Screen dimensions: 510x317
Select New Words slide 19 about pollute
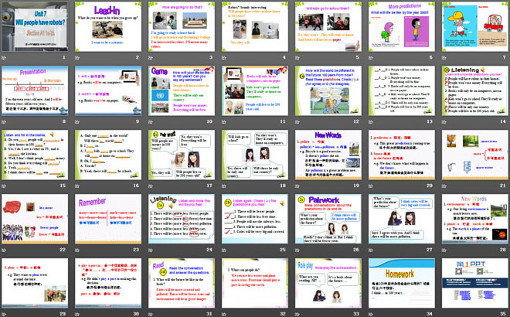[x=328, y=155]
